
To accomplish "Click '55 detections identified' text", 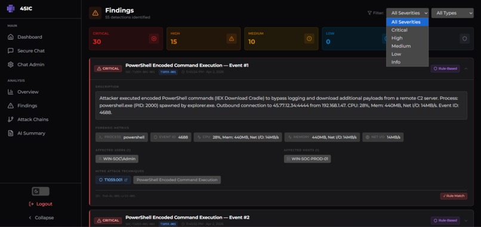I will pyautogui.click(x=128, y=17).
